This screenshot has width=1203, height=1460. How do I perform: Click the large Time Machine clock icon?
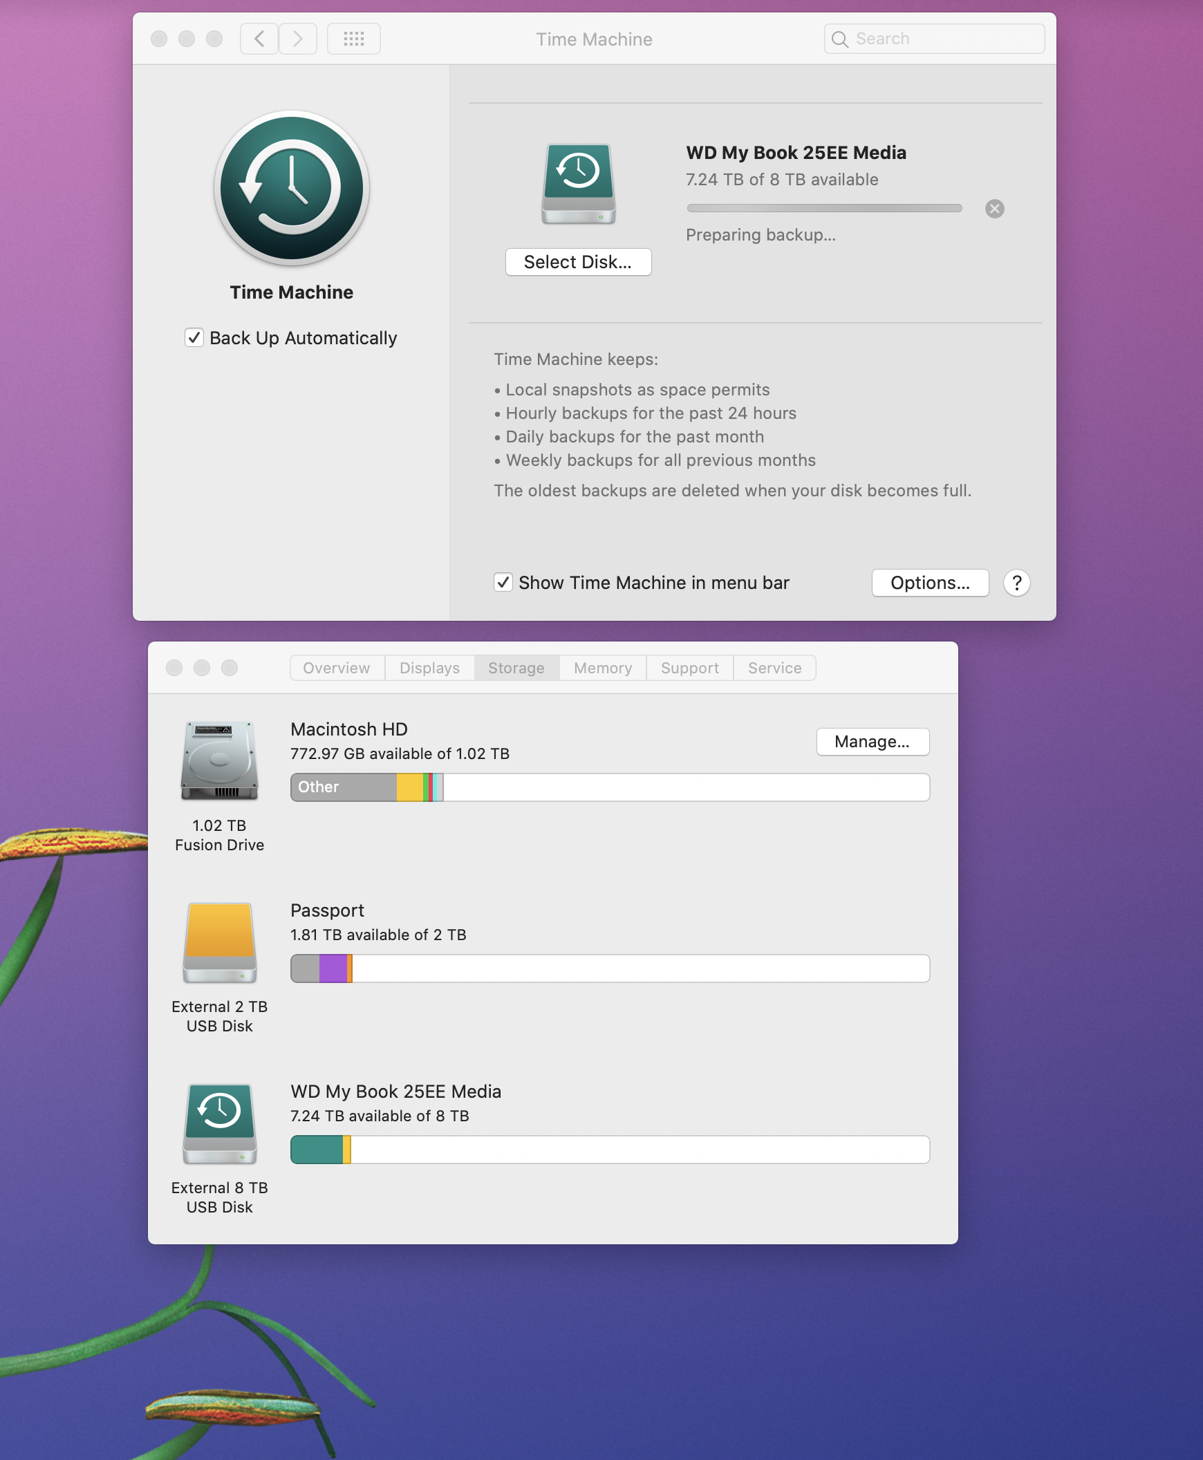[292, 188]
